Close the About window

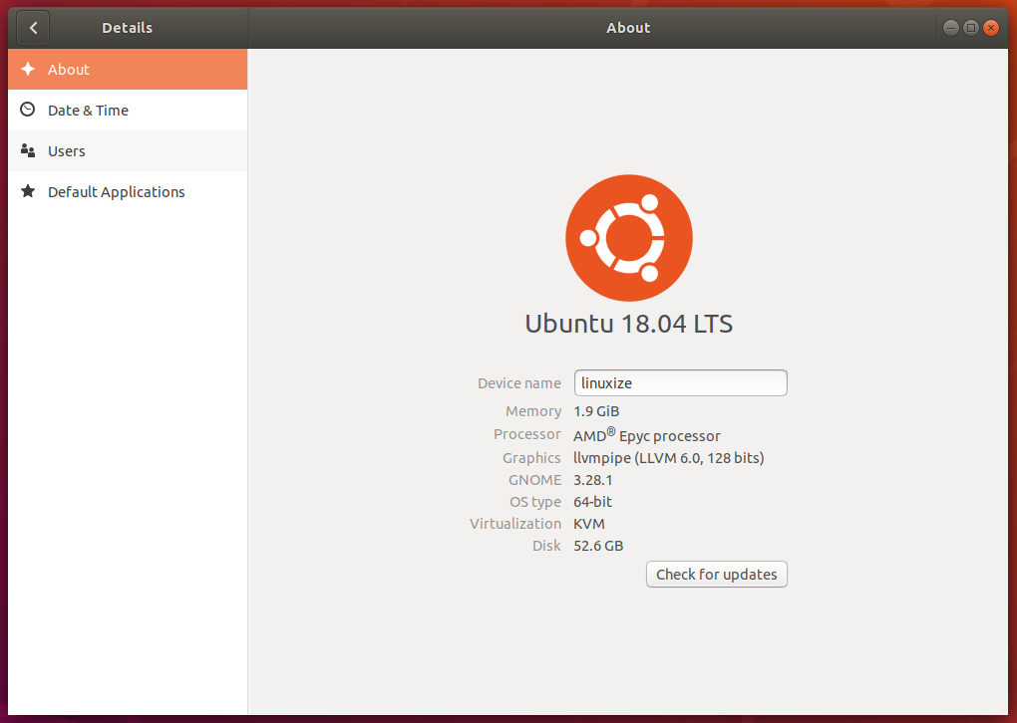click(990, 27)
